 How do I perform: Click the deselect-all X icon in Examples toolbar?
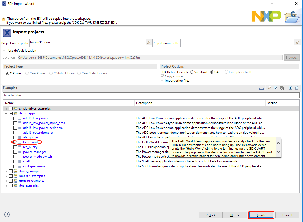click(282, 88)
